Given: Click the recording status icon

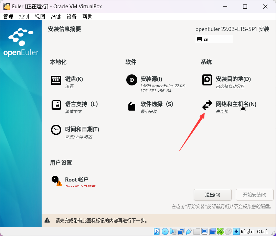Looking at the screenshot, I should click(213, 232).
